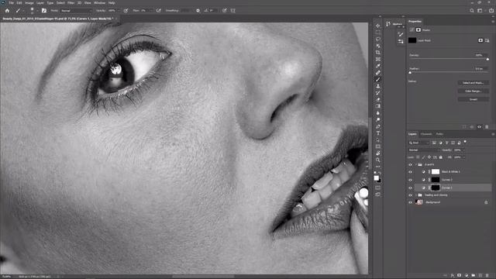Hide the selected Curves 1 layer

pos(410,188)
